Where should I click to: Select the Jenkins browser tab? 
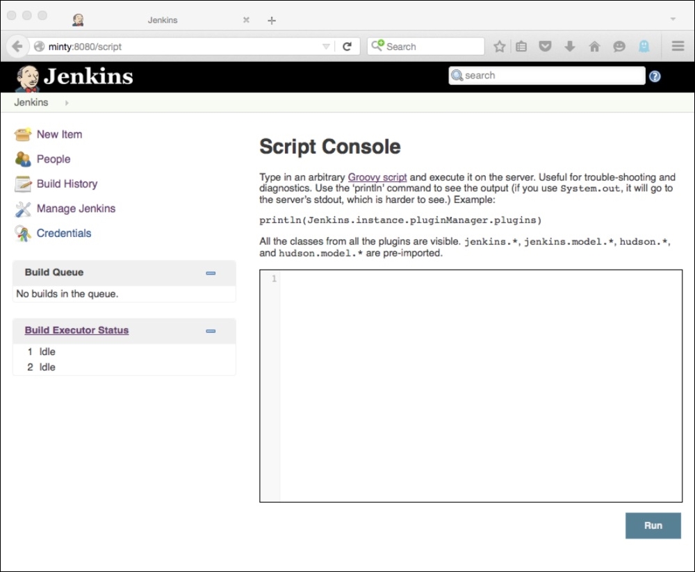pos(162,20)
